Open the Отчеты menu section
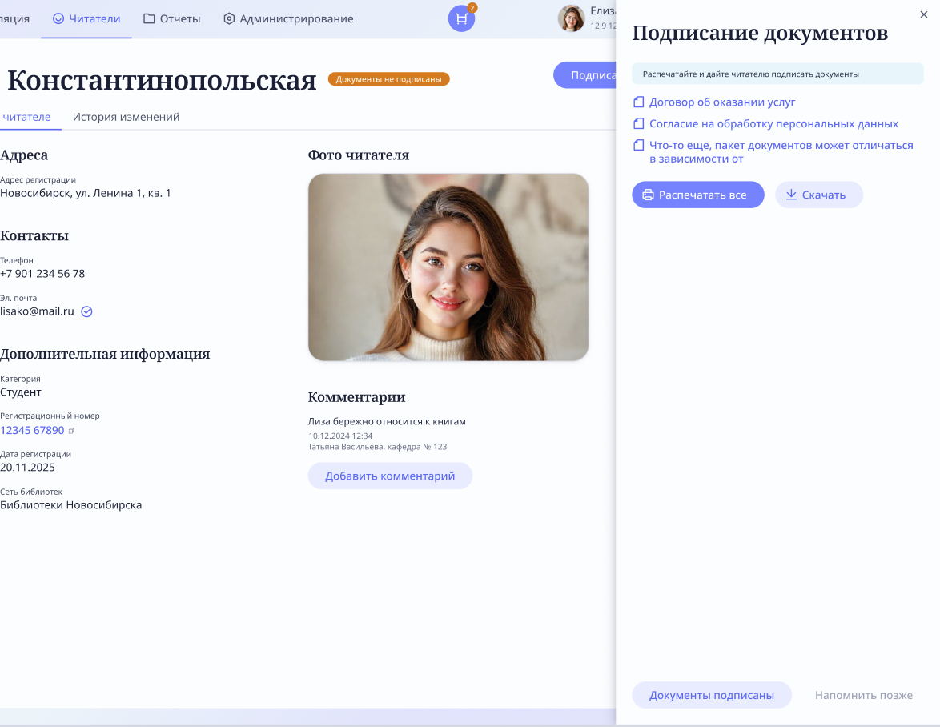 171,18
